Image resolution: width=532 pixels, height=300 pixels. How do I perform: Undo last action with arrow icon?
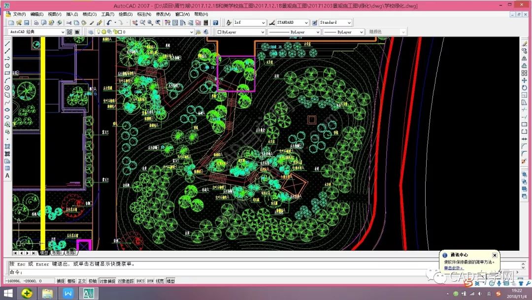tap(109, 23)
